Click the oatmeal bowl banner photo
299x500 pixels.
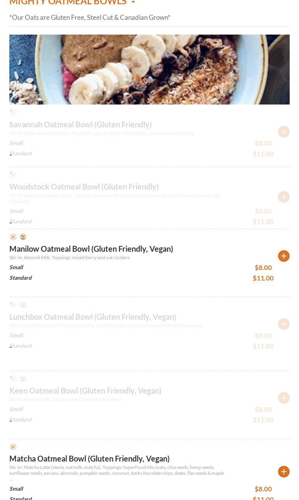[149, 70]
